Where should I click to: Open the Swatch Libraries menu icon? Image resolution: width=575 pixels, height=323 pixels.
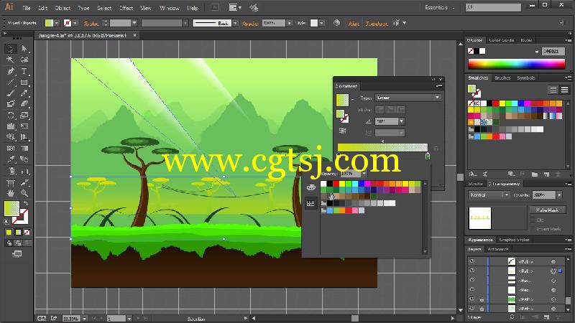pos(473,174)
